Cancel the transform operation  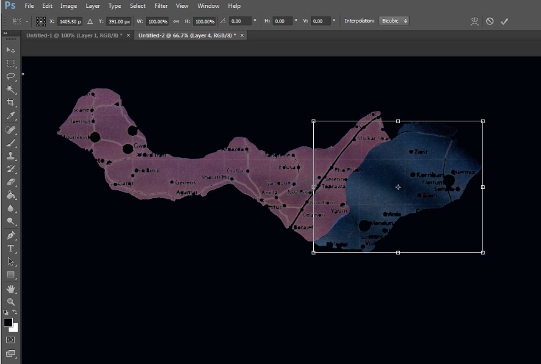(489, 21)
